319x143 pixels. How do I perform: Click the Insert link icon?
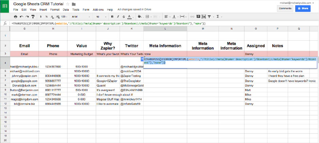[192, 17]
